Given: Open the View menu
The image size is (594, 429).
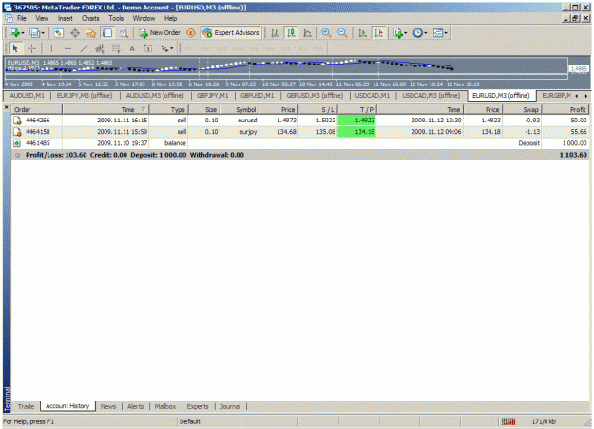Looking at the screenshot, I should pyautogui.click(x=42, y=18).
